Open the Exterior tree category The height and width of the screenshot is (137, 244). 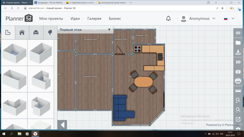coord(50,33)
